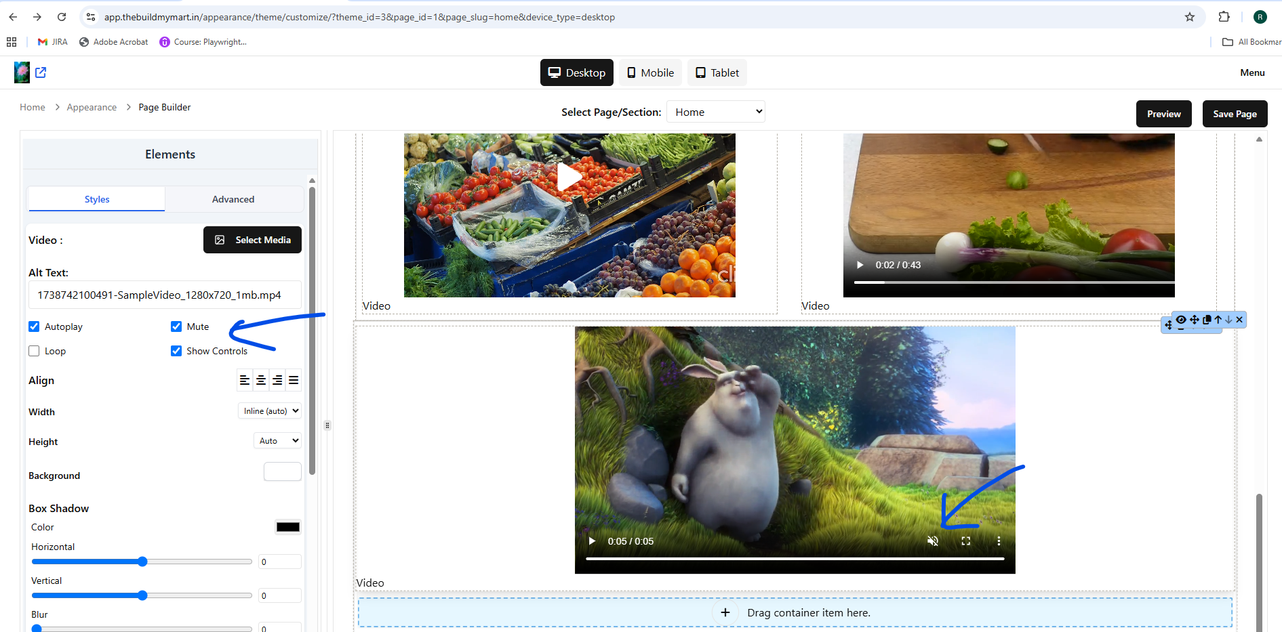This screenshot has width=1282, height=632.
Task: Switch to the Styles tab
Action: pos(97,199)
